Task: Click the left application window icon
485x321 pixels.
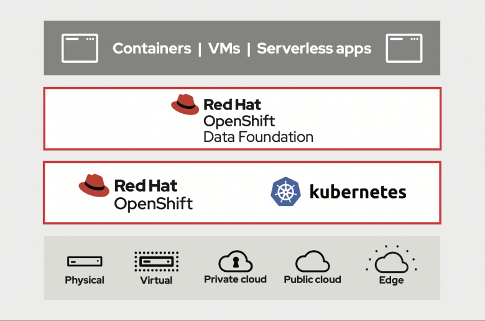Action: click(80, 48)
